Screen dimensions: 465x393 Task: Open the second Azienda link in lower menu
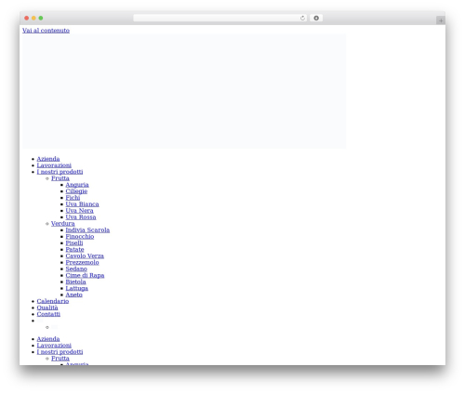pos(48,339)
